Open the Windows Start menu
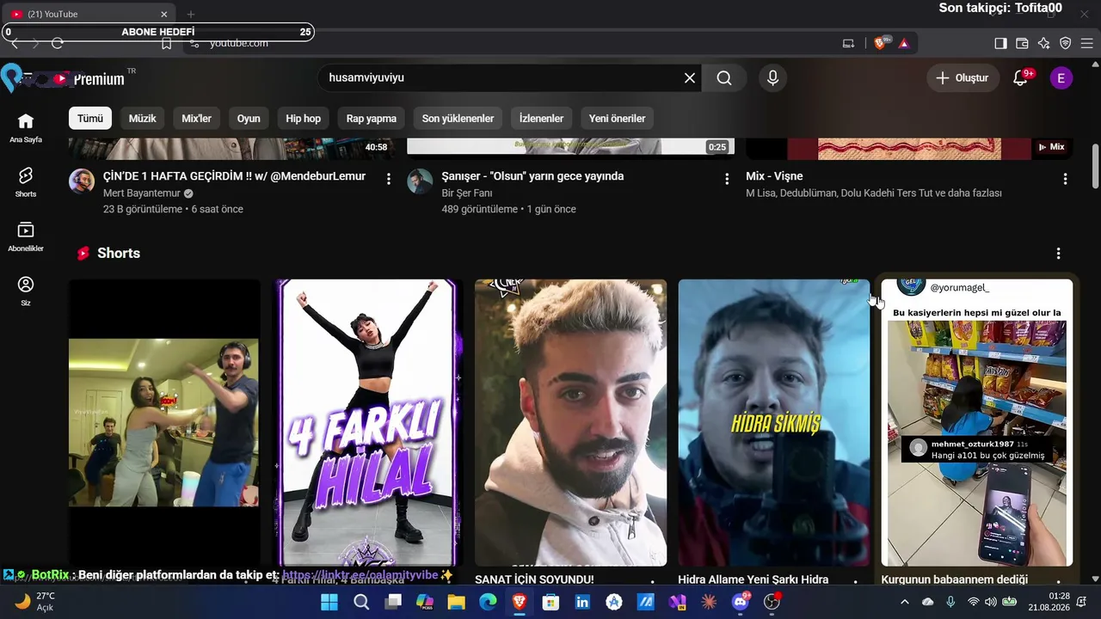This screenshot has height=619, width=1101. pos(329,602)
